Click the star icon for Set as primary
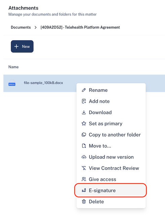Screen dimensions: 165x223 84,123
